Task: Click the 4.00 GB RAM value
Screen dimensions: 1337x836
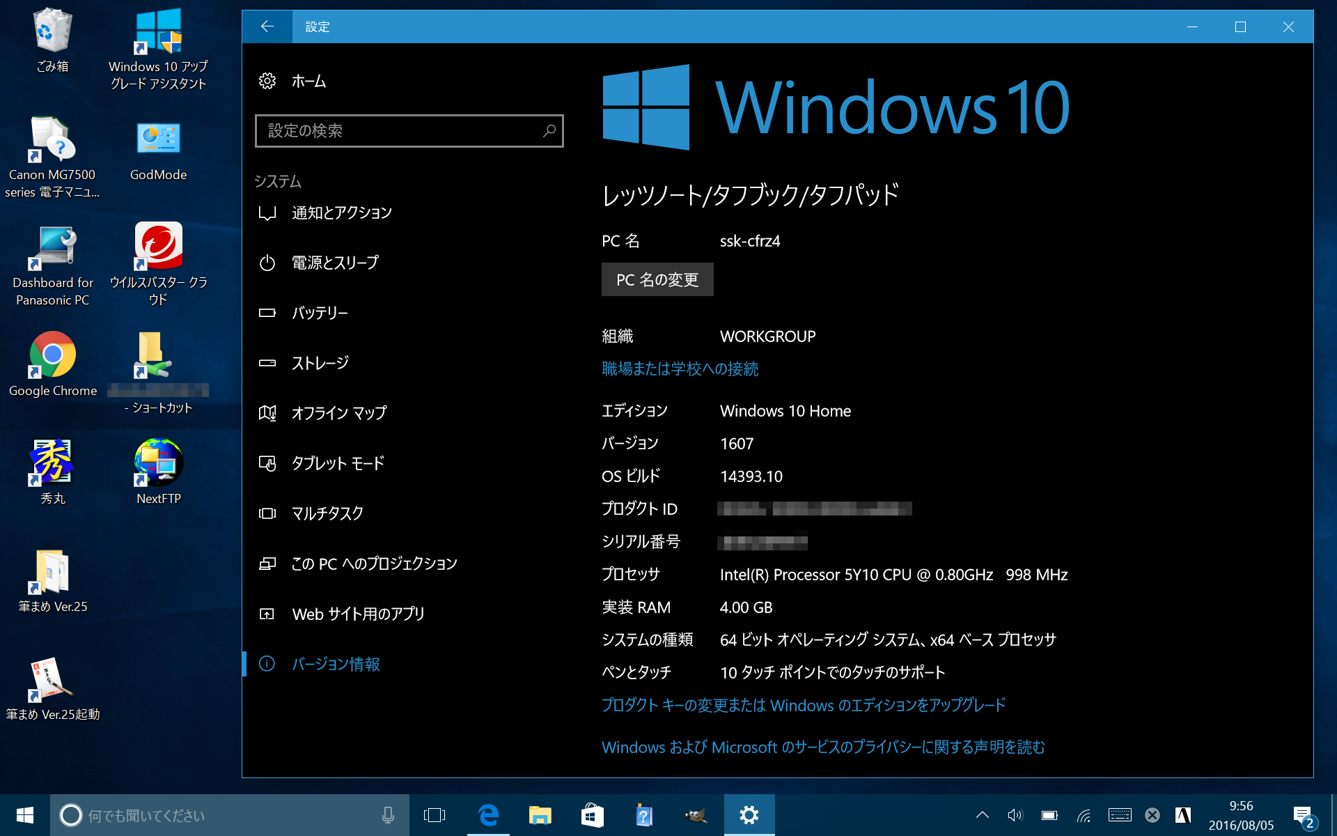Action: pyautogui.click(x=746, y=608)
